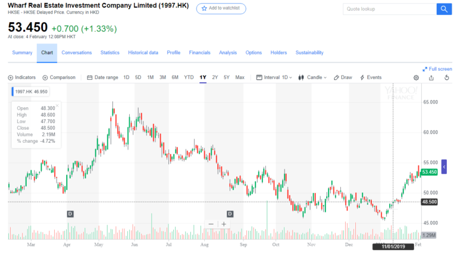
Task: Collapse the purple side panel arrow
Action: (444, 167)
